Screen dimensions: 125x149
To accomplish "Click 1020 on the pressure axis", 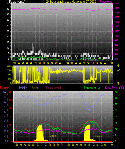I will [x=117, y=17].
